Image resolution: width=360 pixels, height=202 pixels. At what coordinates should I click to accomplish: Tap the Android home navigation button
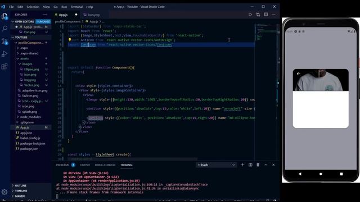[x=321, y=174]
